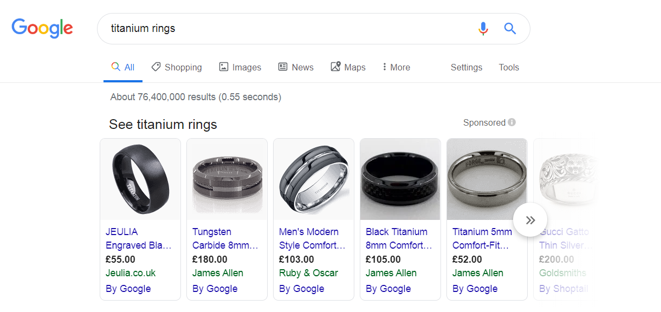The image size is (661, 312).
Task: Click the carousel next arrows button
Action: 530,220
